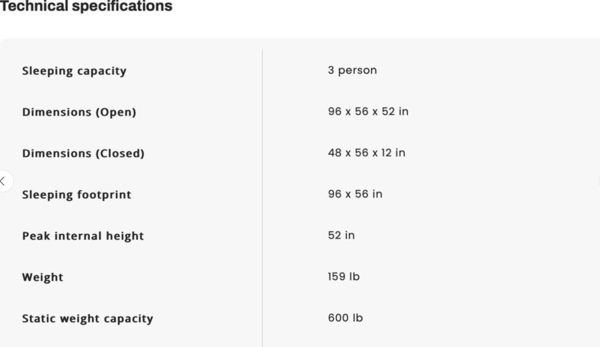The height and width of the screenshot is (347, 600).
Task: Click the "159 lb" weight value
Action: pyautogui.click(x=343, y=276)
